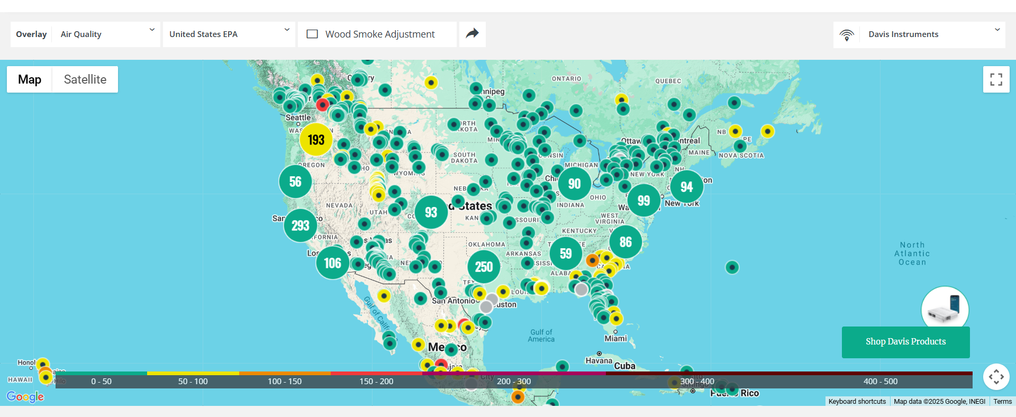
Task: Open the map Terms link
Action: 1003,402
